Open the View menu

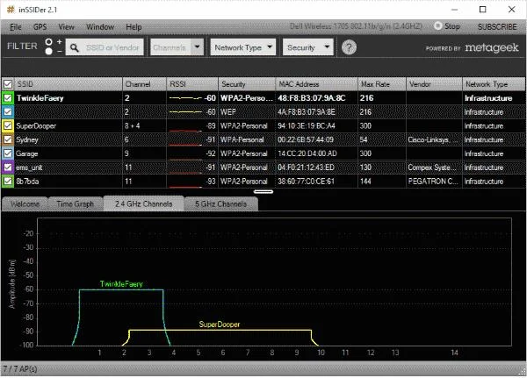tap(66, 27)
